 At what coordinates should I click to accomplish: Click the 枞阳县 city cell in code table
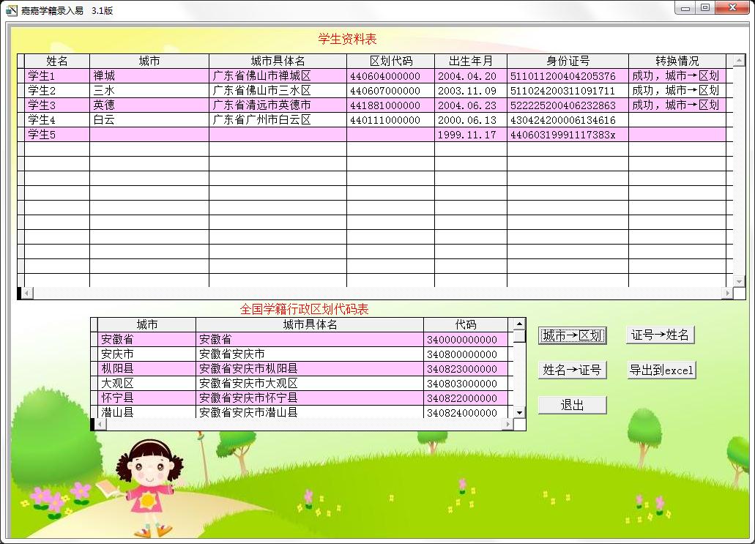(x=146, y=369)
